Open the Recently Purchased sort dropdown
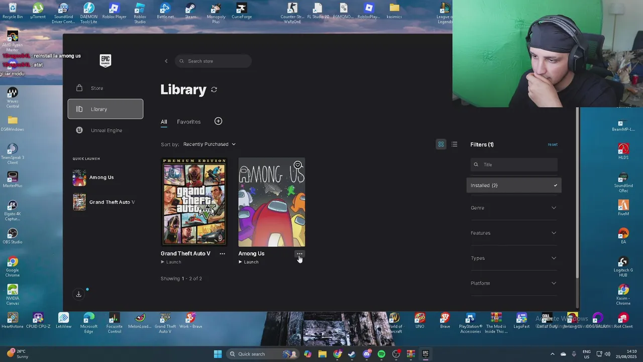Viewport: 643px width, 362px height. tap(209, 144)
